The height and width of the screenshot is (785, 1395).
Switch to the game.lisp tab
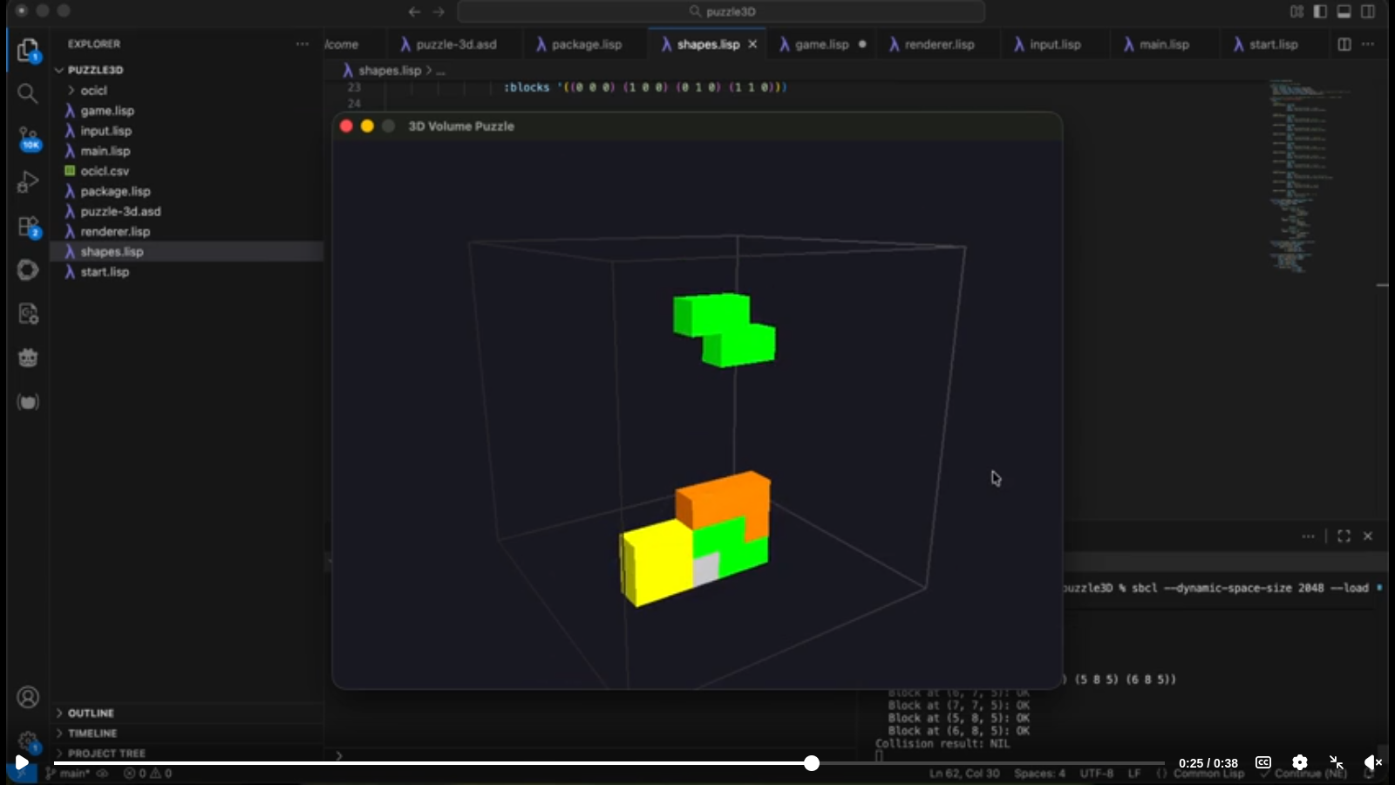pyautogui.click(x=820, y=44)
